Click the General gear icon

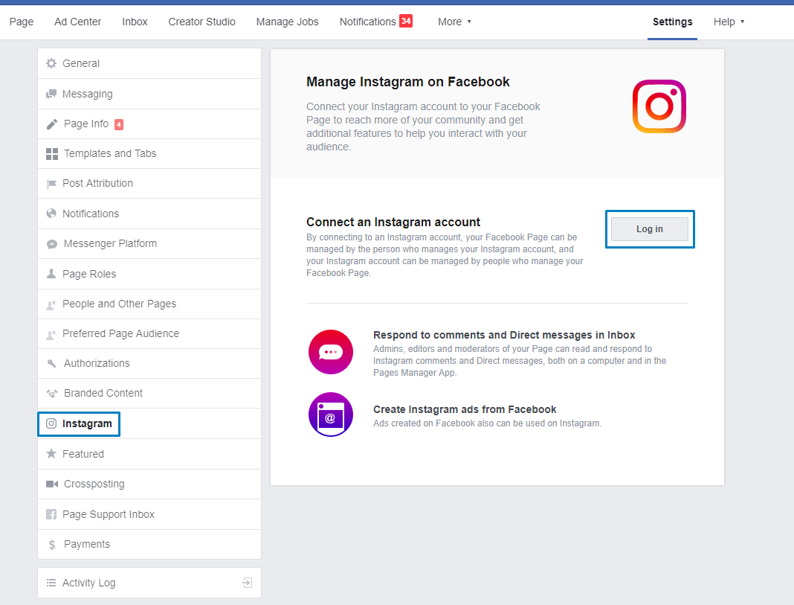click(51, 63)
